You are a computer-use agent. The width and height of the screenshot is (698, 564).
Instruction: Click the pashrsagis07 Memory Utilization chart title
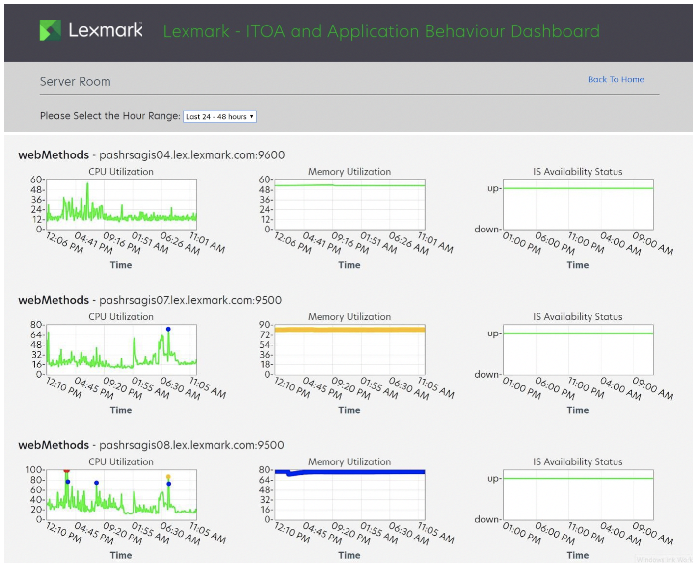point(349,317)
